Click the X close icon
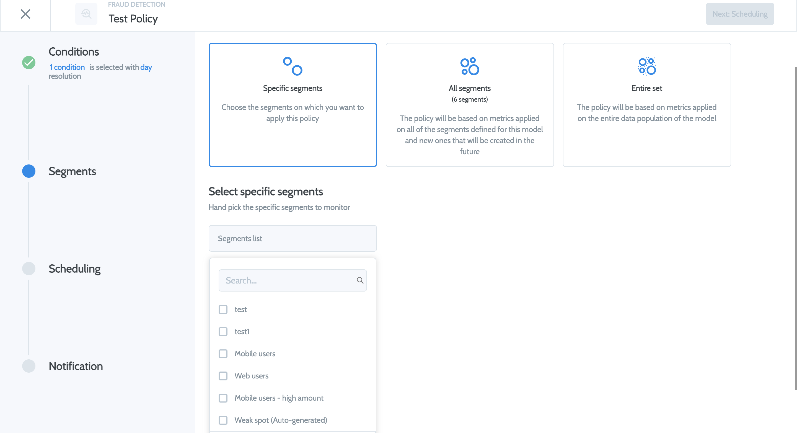The height and width of the screenshot is (433, 797). 25,14
